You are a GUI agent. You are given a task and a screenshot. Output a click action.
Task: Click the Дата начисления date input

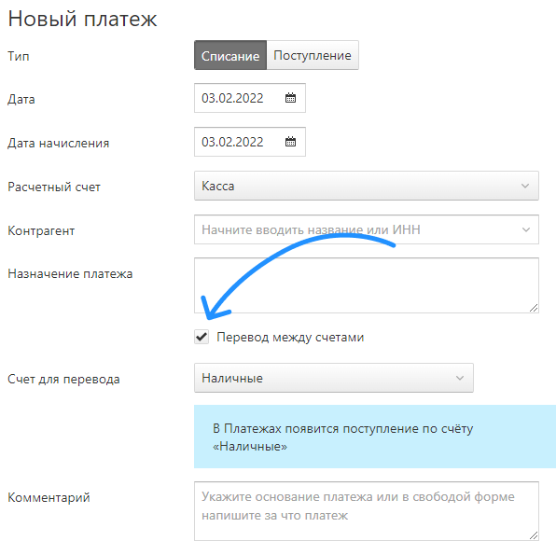(250, 142)
